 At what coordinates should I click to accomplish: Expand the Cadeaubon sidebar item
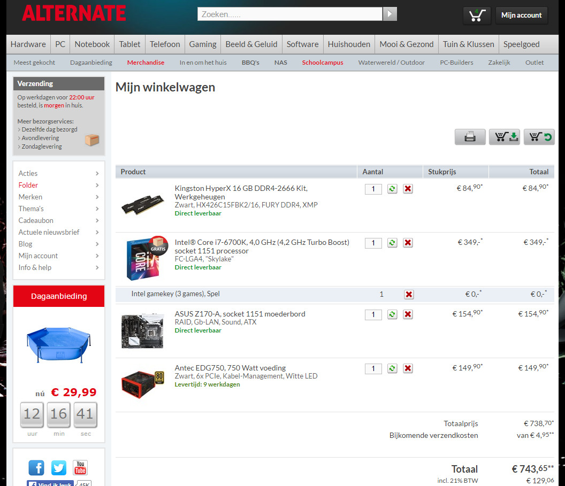pos(59,220)
